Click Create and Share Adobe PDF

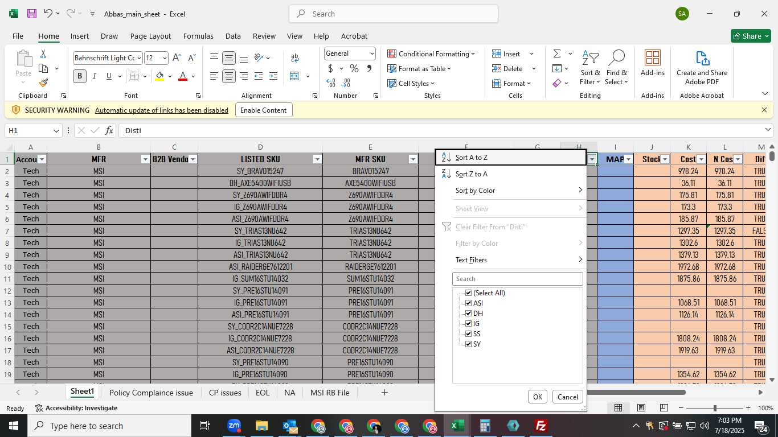pos(702,68)
